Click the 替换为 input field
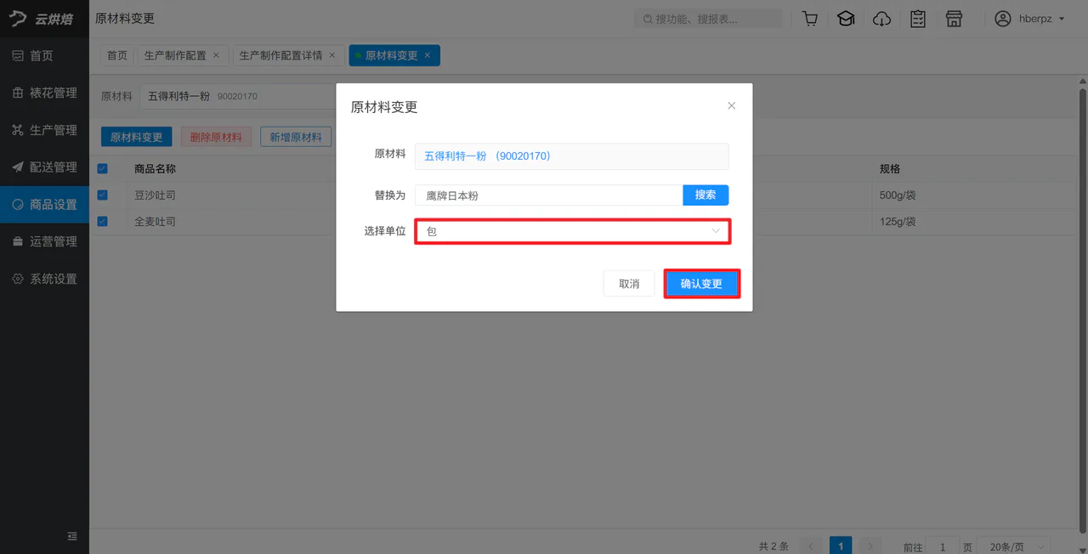1088x554 pixels. coord(549,195)
